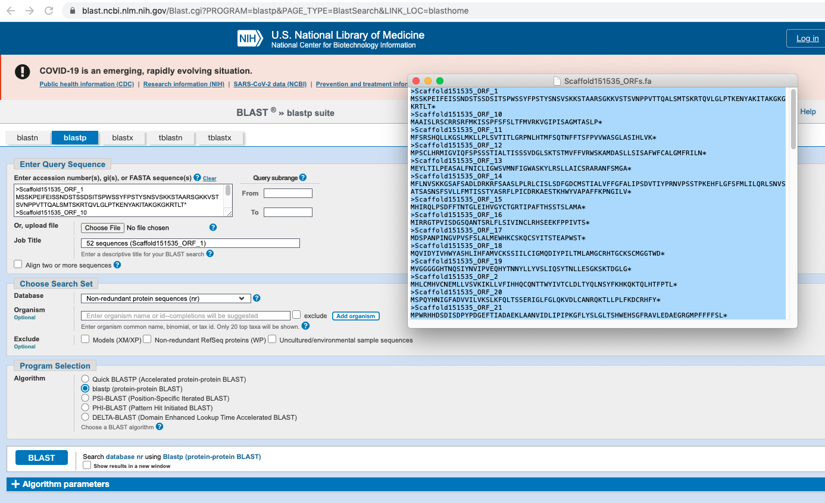This screenshot has height=503, width=825.
Task: Open Research information (NIH) link
Action: tap(184, 84)
